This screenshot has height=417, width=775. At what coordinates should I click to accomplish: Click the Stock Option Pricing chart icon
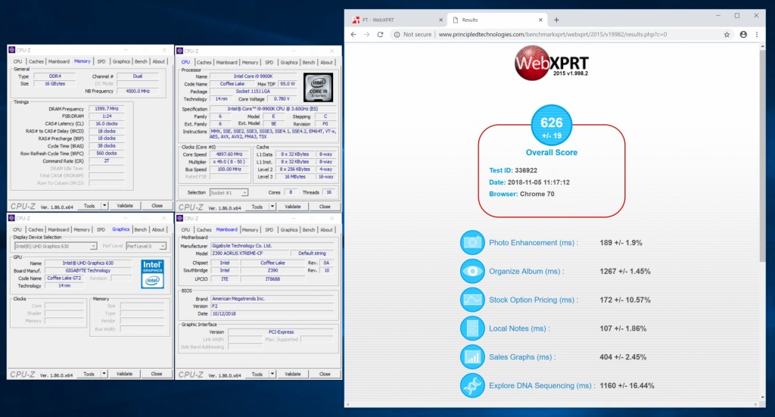tap(472, 300)
